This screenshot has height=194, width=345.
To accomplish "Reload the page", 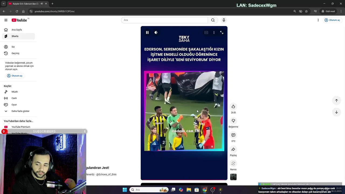I will tap(17, 11).
